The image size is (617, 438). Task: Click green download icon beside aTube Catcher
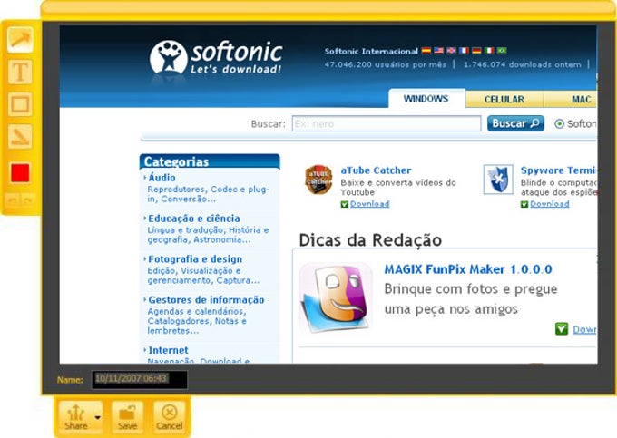coord(344,204)
